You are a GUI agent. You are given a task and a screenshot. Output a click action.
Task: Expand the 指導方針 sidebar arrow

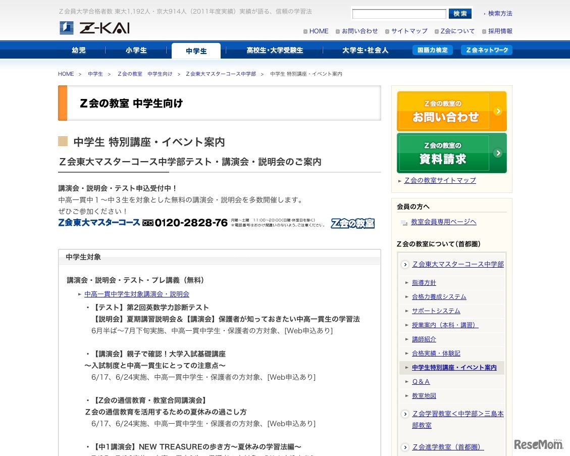coord(407,282)
